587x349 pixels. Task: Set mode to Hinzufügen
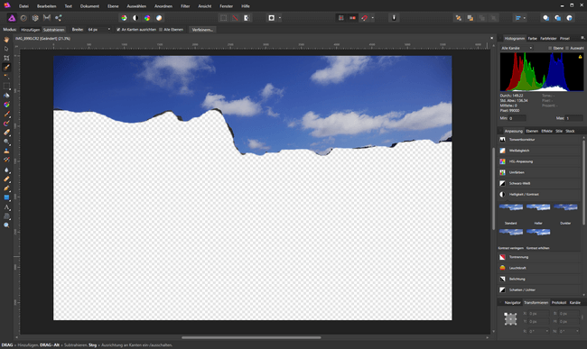pyautogui.click(x=30, y=30)
